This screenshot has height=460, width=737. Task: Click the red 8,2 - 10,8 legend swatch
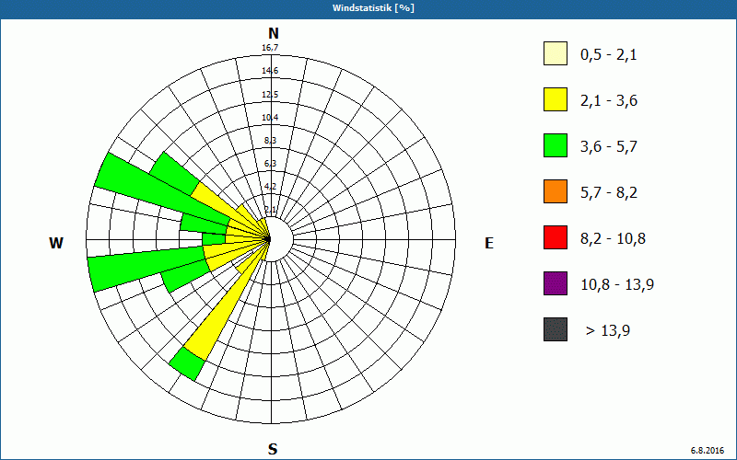tap(556, 237)
